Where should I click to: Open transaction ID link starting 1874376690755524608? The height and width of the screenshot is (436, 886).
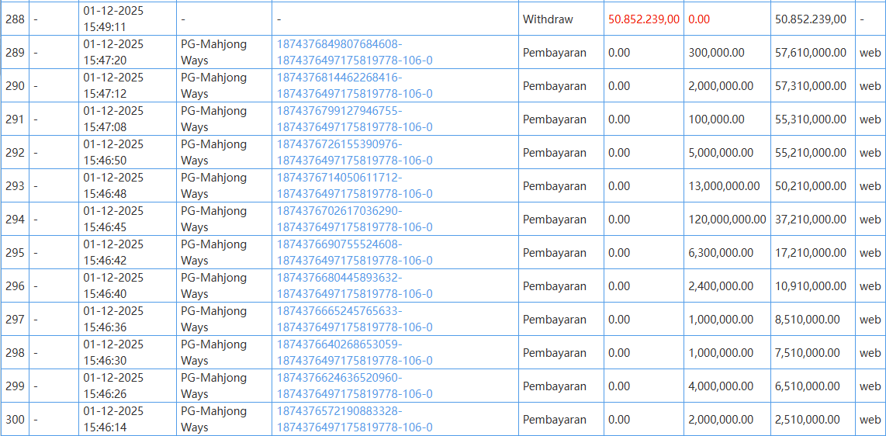click(x=355, y=252)
